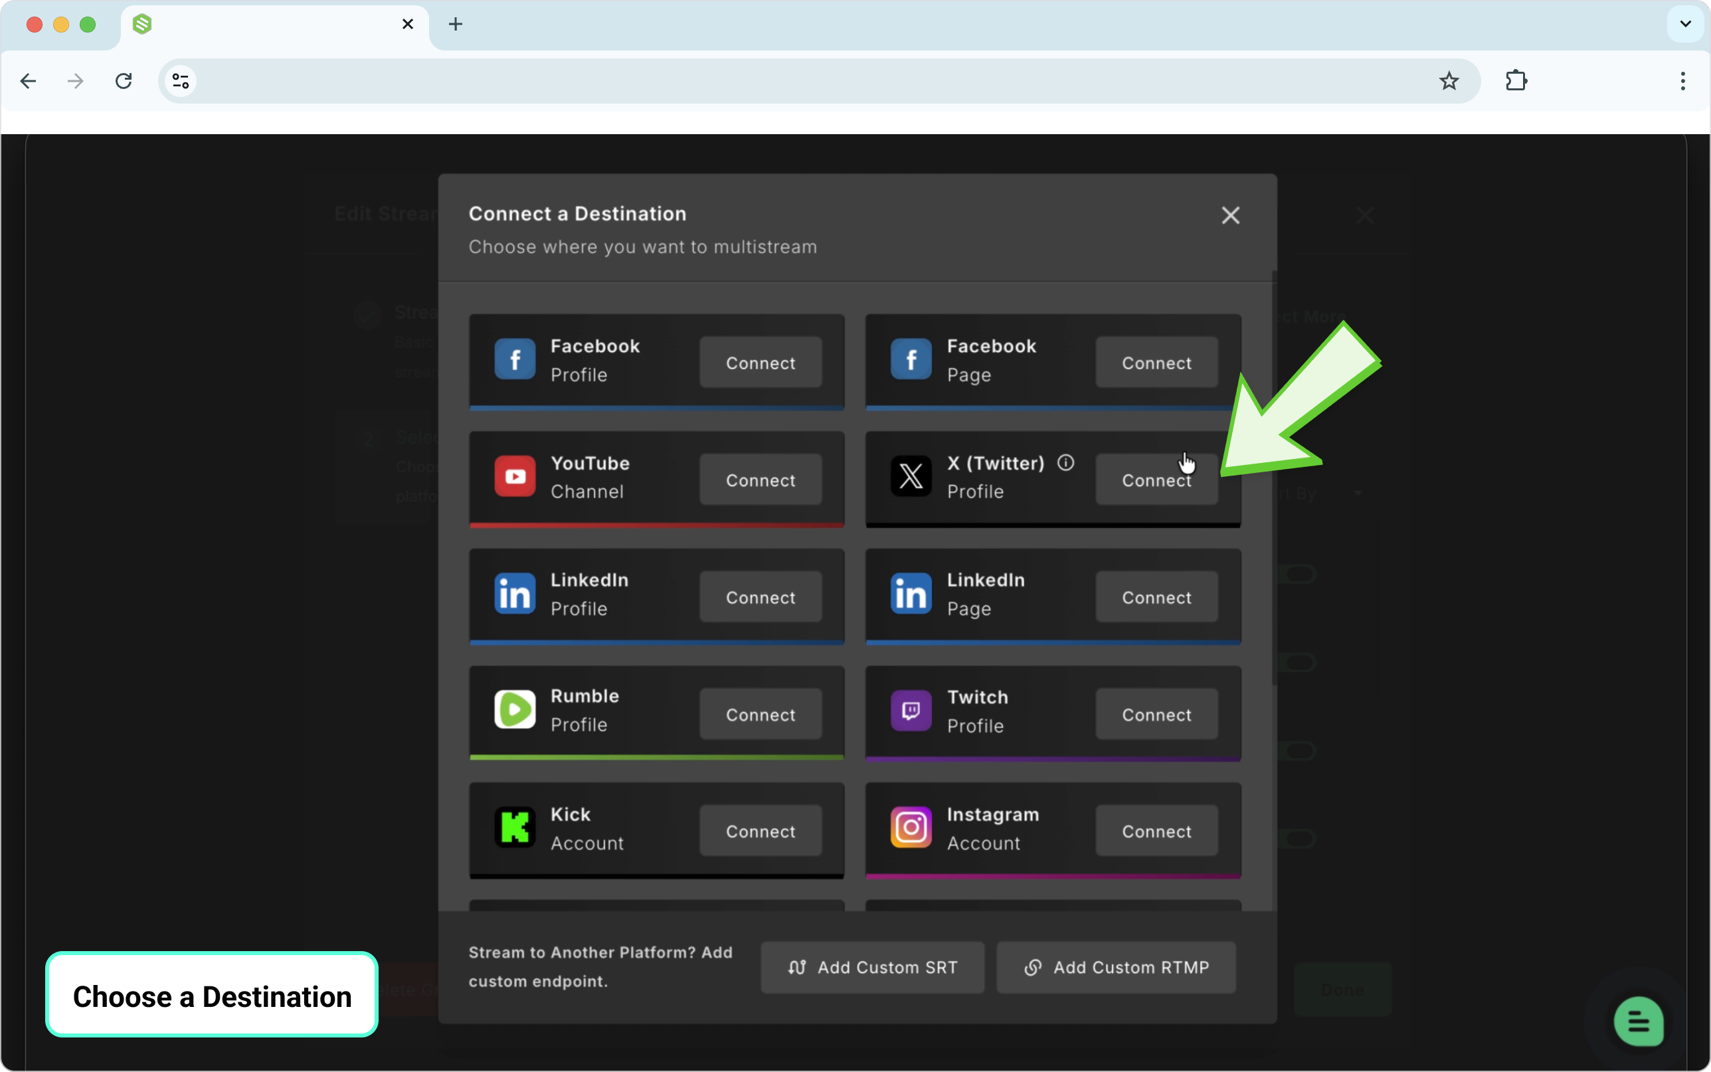Click the Kick Account label
The width and height of the screenshot is (1711, 1072).
point(587,828)
